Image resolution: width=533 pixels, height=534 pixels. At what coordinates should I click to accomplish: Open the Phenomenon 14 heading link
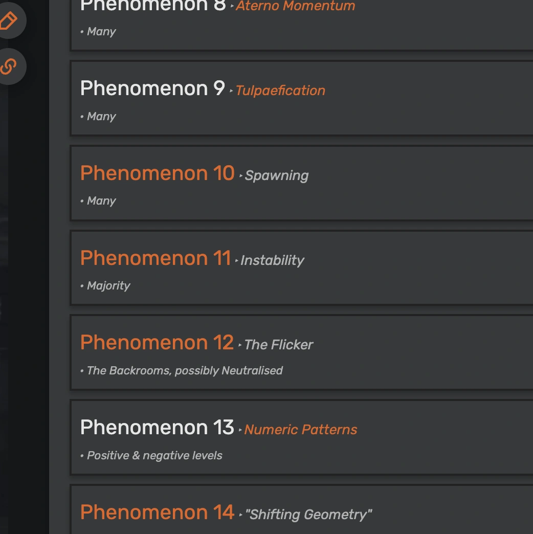[157, 512]
